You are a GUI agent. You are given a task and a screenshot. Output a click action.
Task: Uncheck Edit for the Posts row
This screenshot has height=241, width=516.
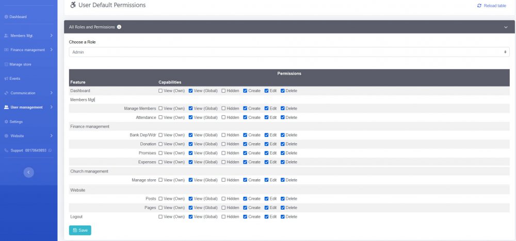coord(267,199)
